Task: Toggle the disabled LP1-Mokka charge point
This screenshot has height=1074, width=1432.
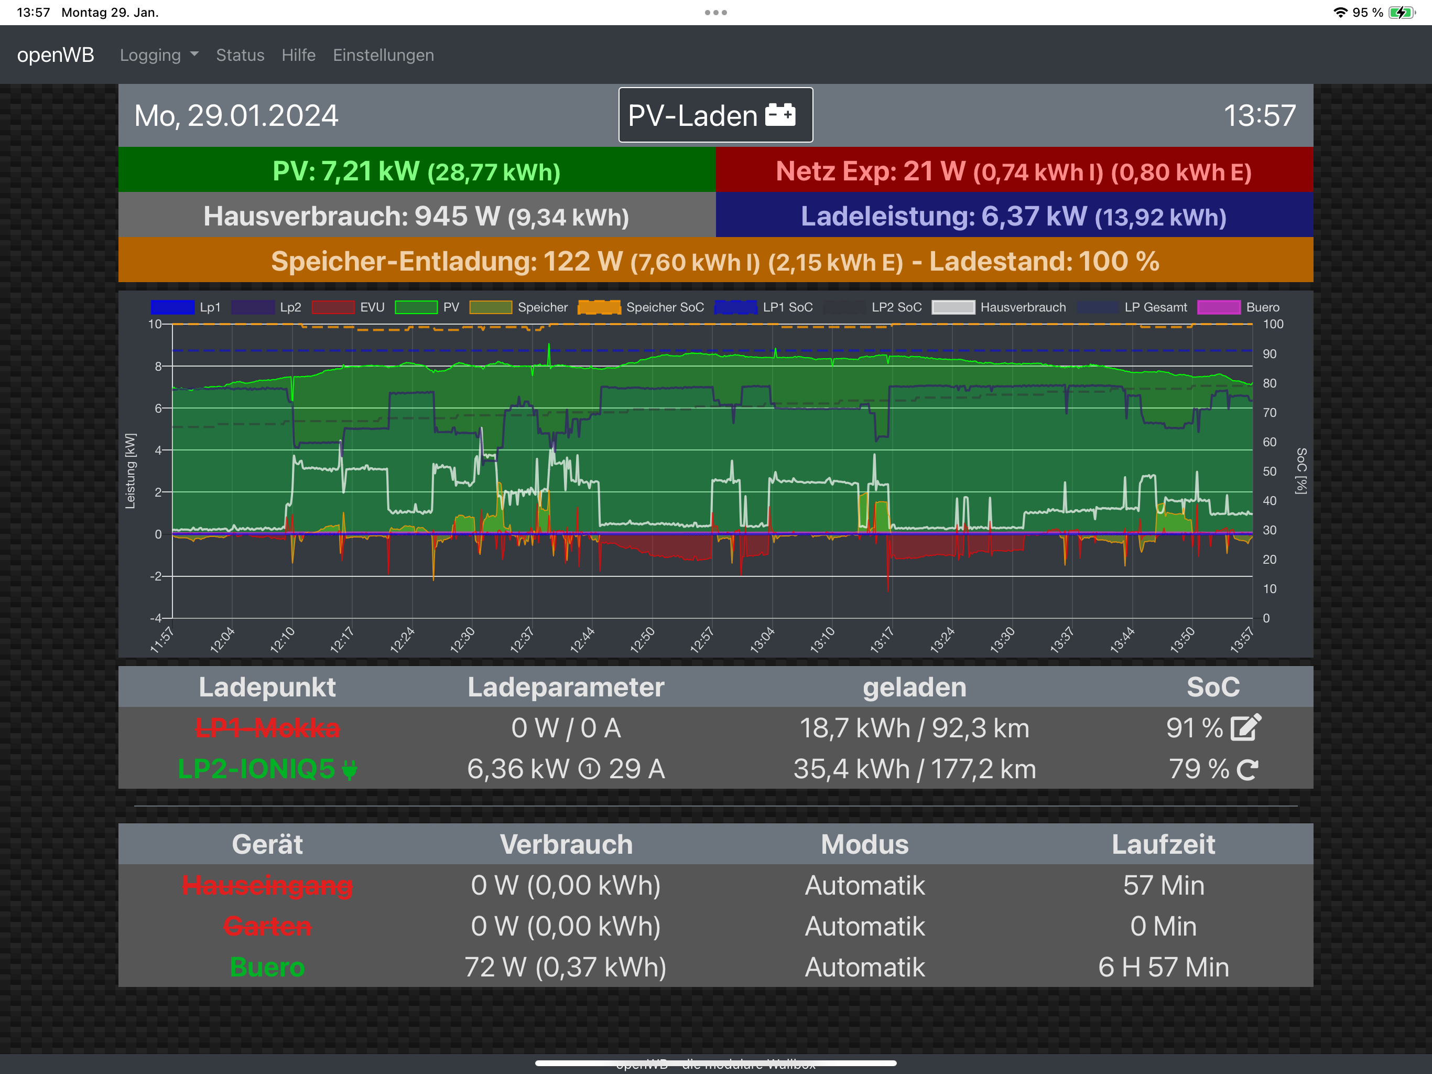Action: pos(267,728)
